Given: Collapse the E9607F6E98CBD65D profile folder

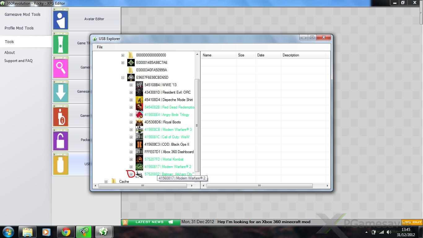Looking at the screenshot, I should [123, 77].
